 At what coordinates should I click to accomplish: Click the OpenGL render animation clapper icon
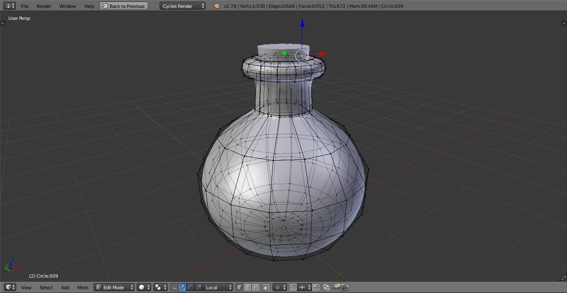click(345, 287)
